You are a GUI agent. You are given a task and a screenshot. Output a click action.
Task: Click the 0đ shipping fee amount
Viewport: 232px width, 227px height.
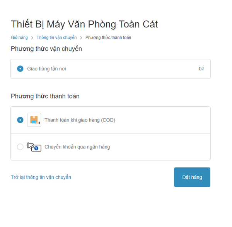point(201,69)
